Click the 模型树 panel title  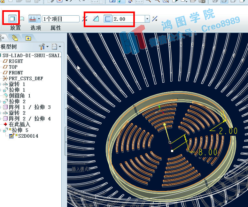(x=9, y=47)
